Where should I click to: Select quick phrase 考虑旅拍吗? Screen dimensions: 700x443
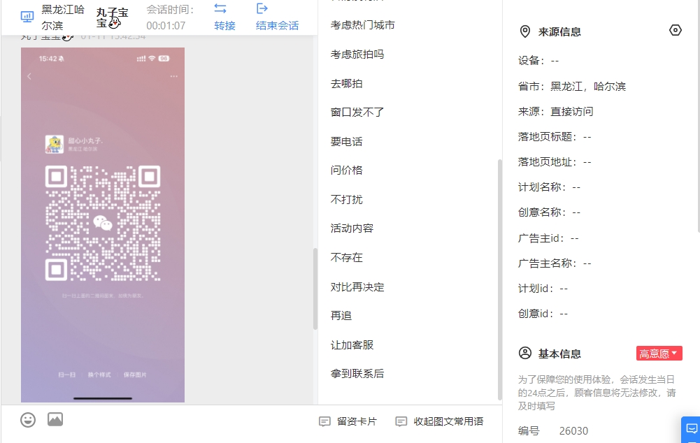(357, 55)
